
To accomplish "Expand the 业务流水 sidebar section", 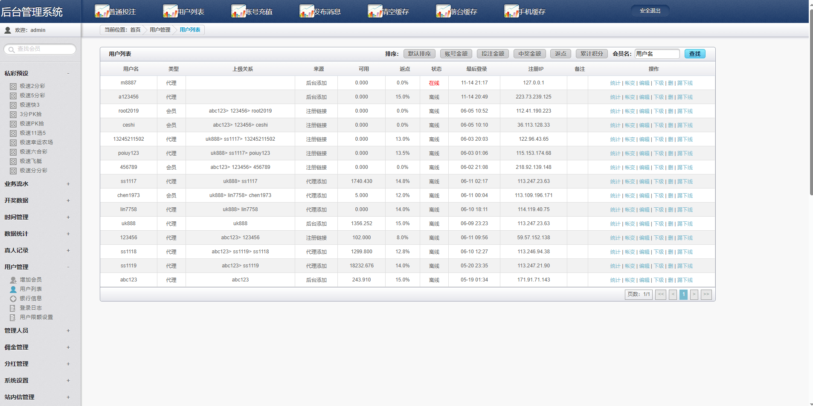I will tap(68, 184).
